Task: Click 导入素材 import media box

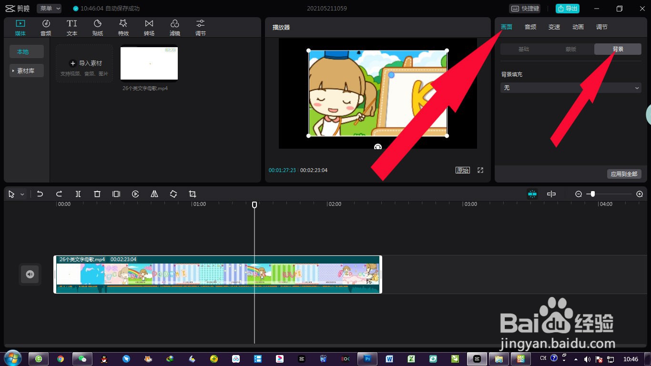Action: [x=84, y=63]
